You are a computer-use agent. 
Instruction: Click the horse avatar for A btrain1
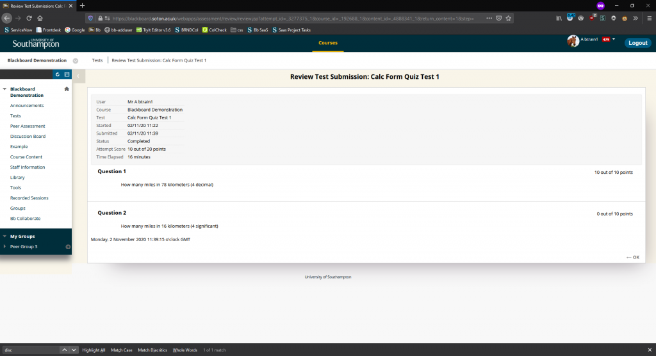click(x=573, y=40)
